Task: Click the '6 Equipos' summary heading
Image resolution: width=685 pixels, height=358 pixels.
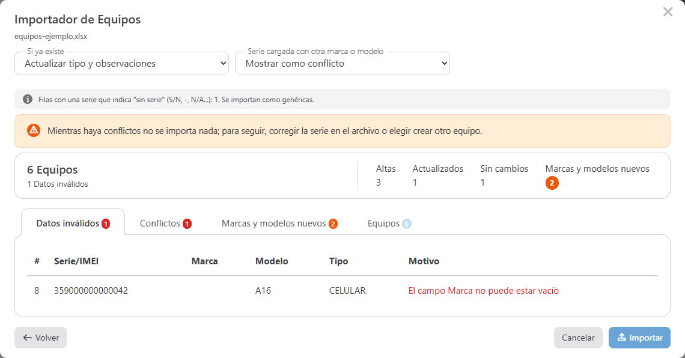Action: [x=52, y=169]
